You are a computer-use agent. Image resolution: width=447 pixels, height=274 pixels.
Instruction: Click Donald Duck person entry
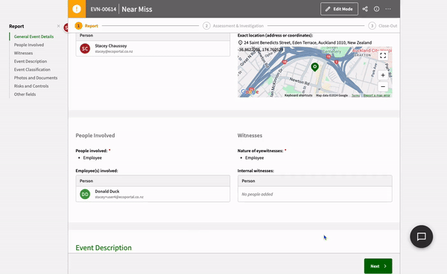pos(153,194)
